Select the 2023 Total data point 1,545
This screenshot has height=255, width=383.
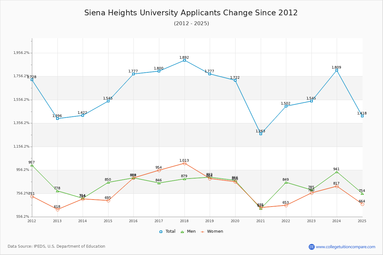(x=312, y=101)
